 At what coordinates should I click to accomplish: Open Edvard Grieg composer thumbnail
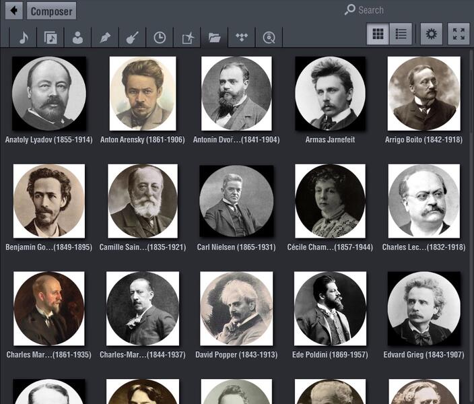pos(424,308)
